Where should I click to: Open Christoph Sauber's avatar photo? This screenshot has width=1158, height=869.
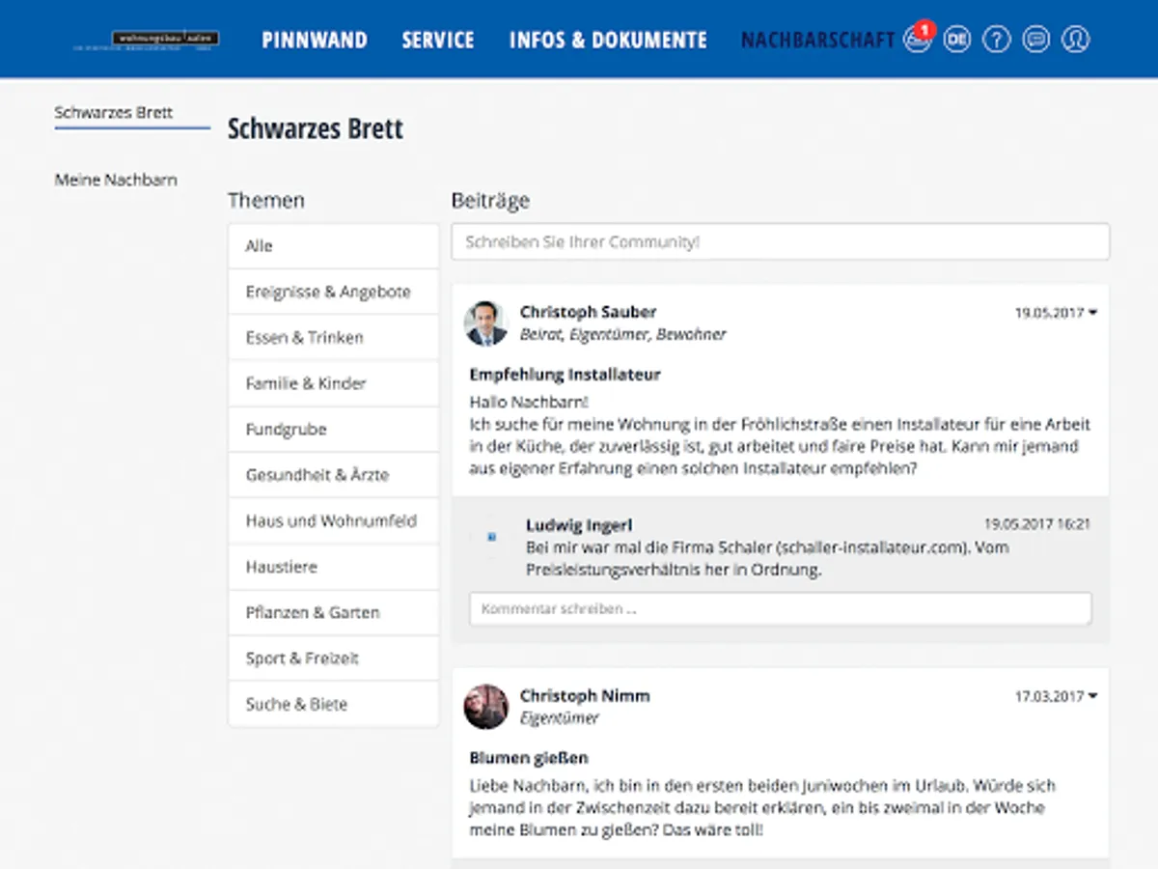pos(486,323)
